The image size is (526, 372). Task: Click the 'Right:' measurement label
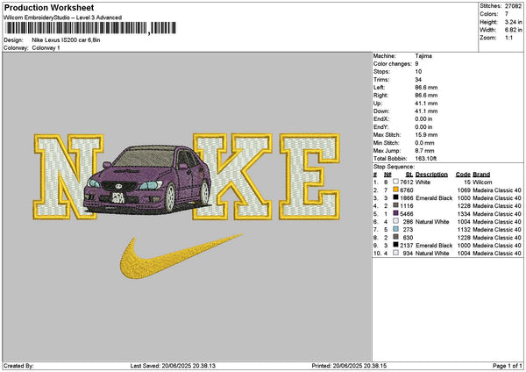pyautogui.click(x=380, y=96)
